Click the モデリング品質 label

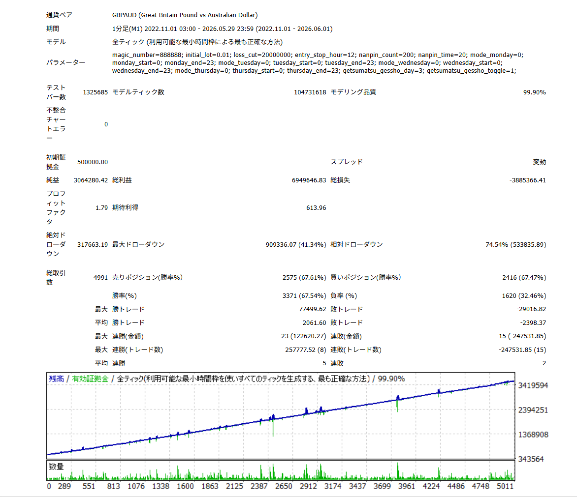pyautogui.click(x=353, y=92)
